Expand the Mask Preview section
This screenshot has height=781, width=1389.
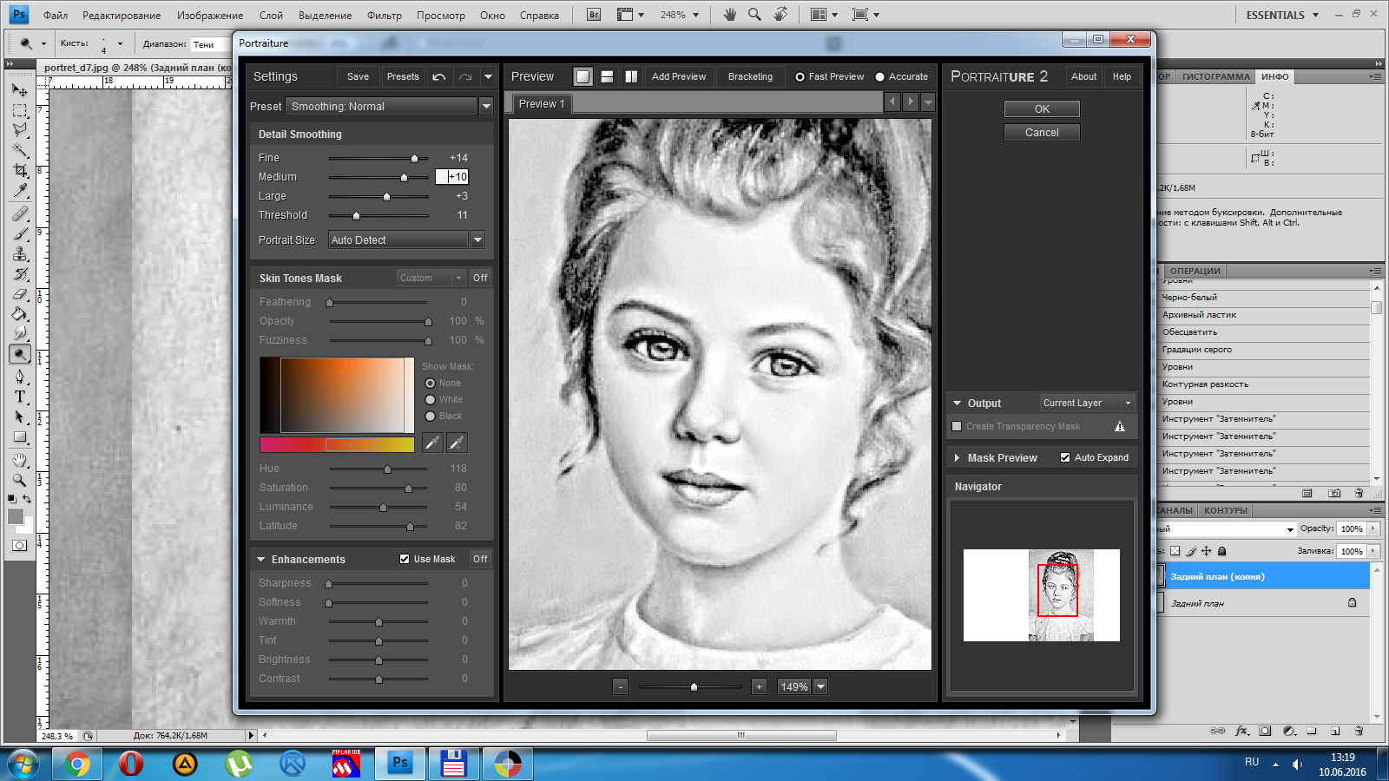(x=958, y=457)
